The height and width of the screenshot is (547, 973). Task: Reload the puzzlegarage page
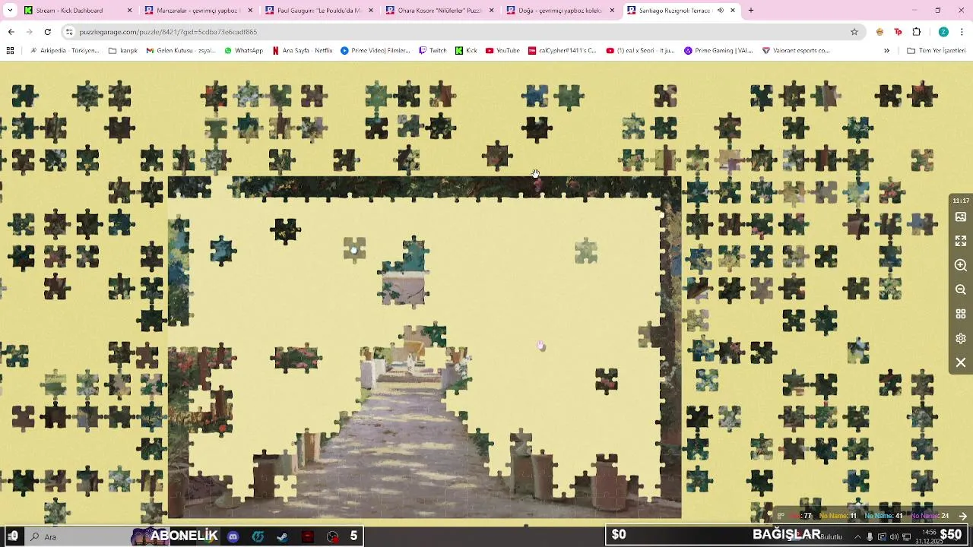tap(47, 32)
